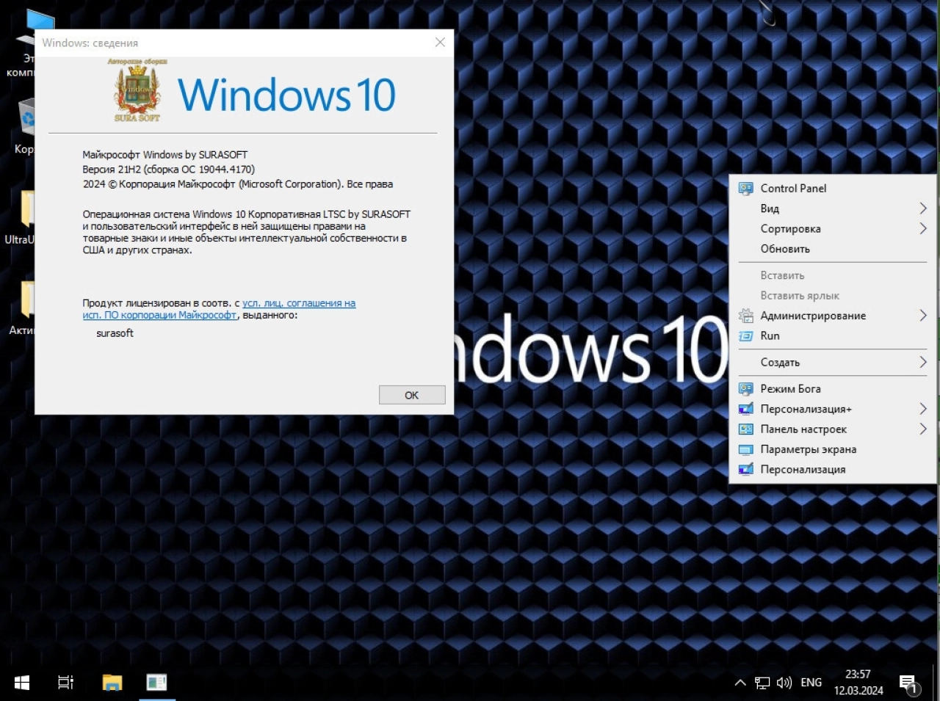Open File Explorer from the taskbar
This screenshot has width=940, height=701.
[112, 683]
